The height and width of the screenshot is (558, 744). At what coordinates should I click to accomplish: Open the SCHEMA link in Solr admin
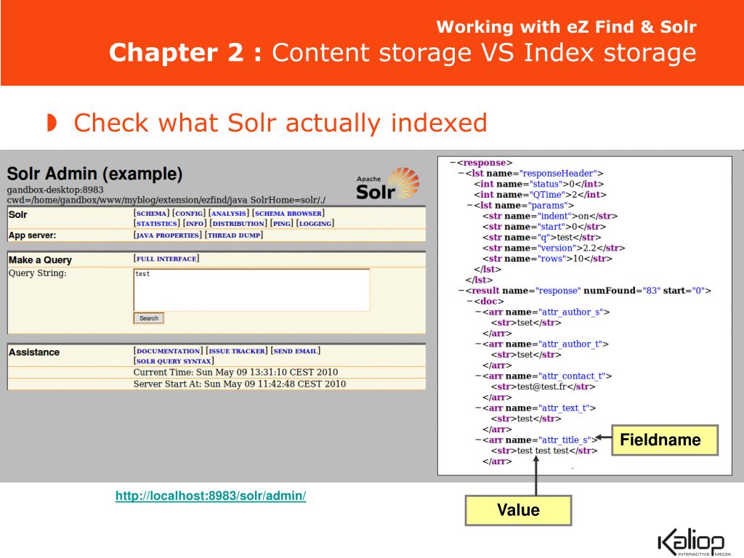click(x=151, y=214)
